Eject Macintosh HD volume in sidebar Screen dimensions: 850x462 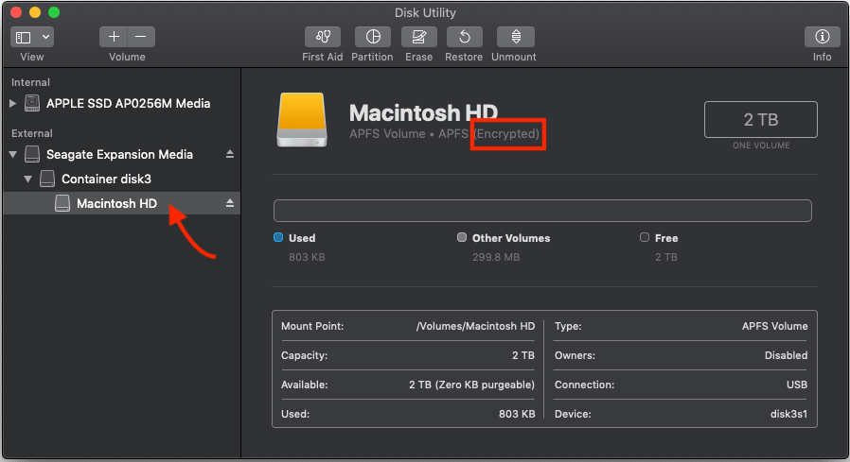point(230,203)
